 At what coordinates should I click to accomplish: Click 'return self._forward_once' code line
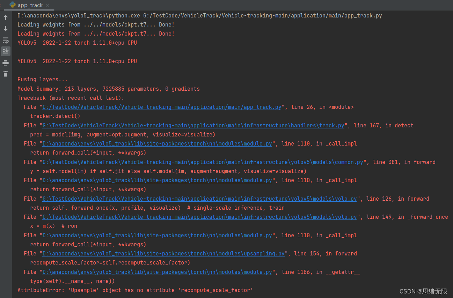[x=157, y=208]
